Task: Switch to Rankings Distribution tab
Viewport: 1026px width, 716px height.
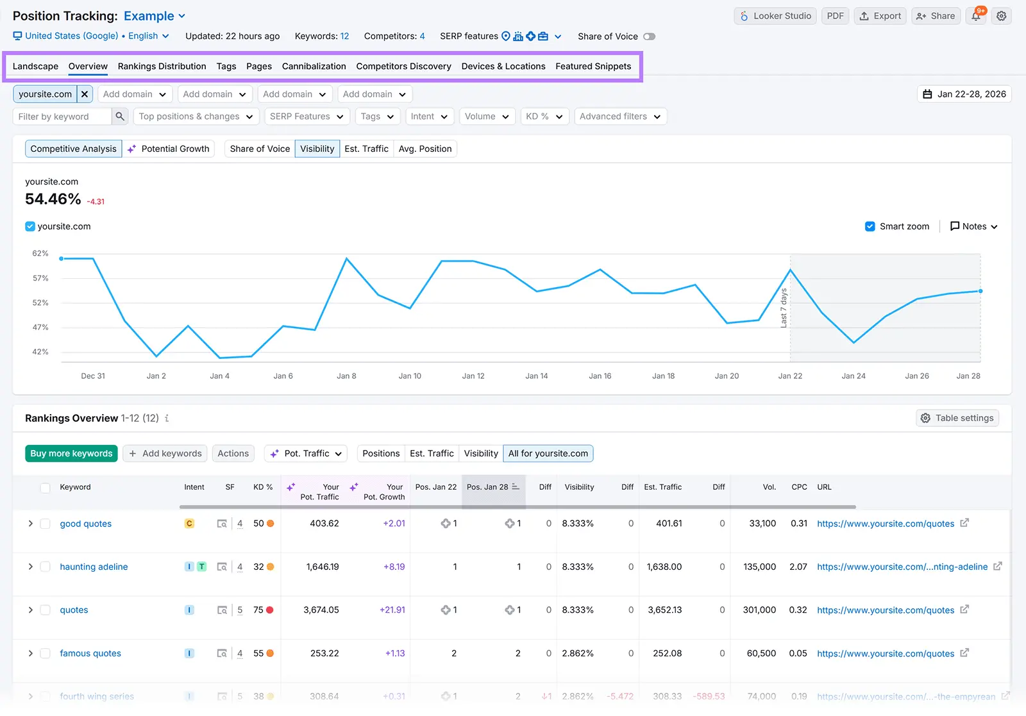Action: coord(162,66)
